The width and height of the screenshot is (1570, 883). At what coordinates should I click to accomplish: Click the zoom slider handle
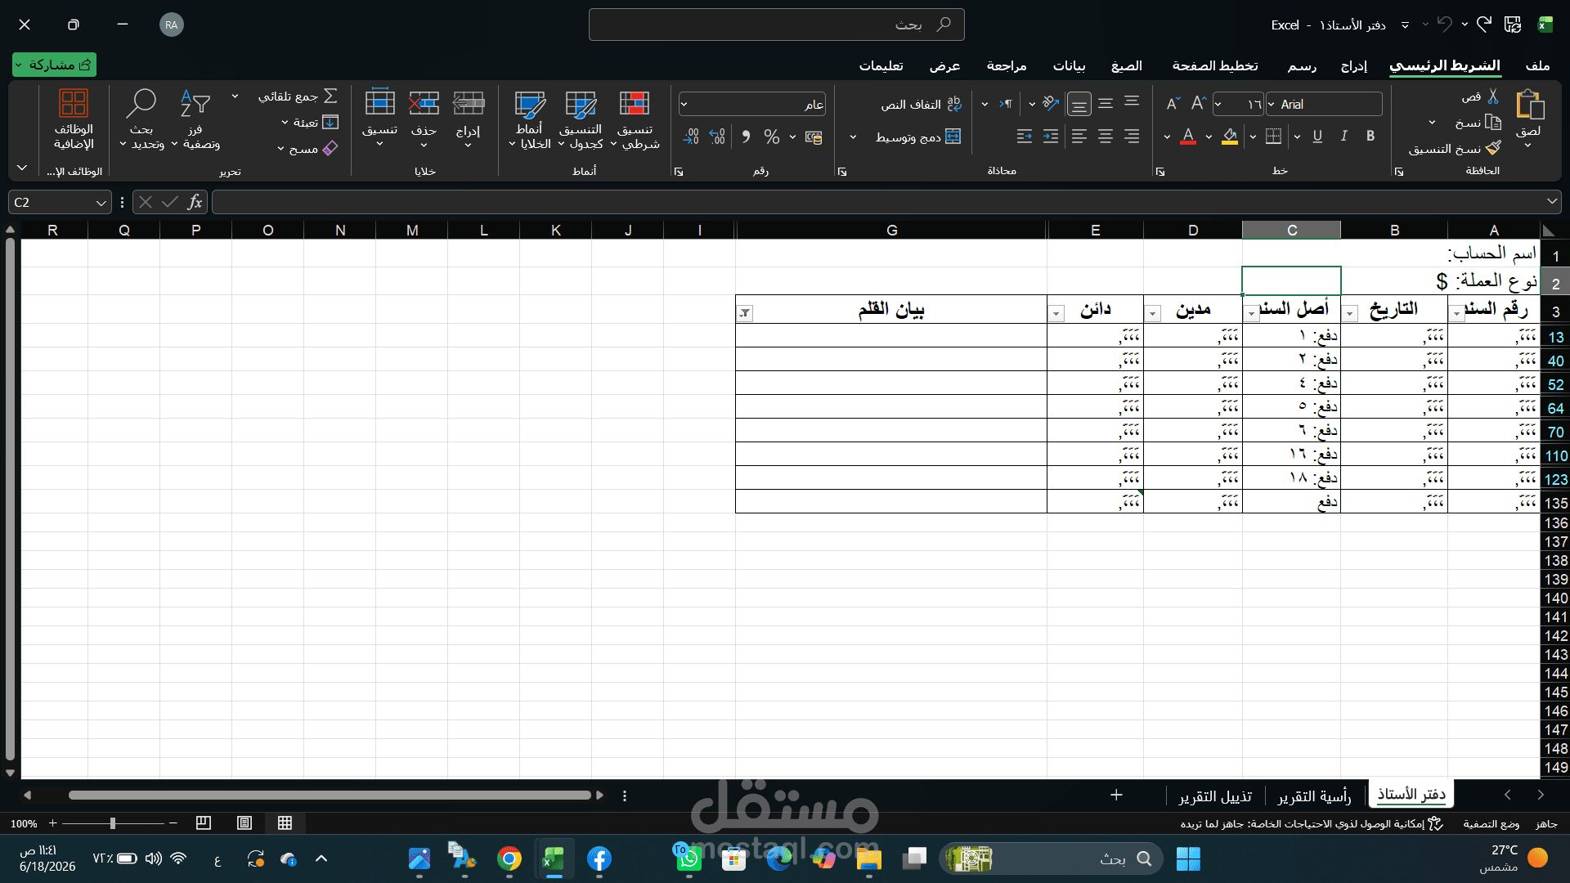pyautogui.click(x=113, y=823)
